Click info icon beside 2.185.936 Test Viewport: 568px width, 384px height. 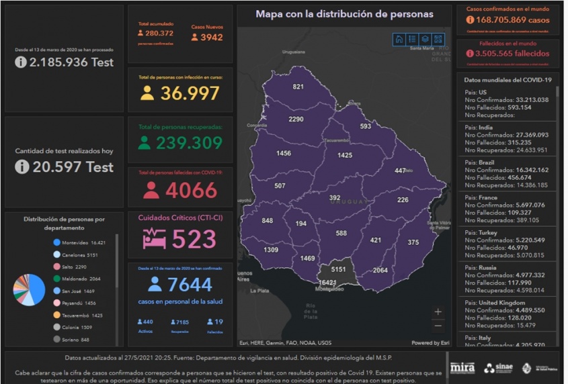click(x=21, y=62)
